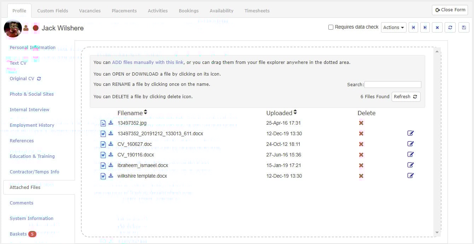The image size is (474, 244).
Task: Edit wilkshire template.docx using its edit icon
Action: click(x=410, y=175)
